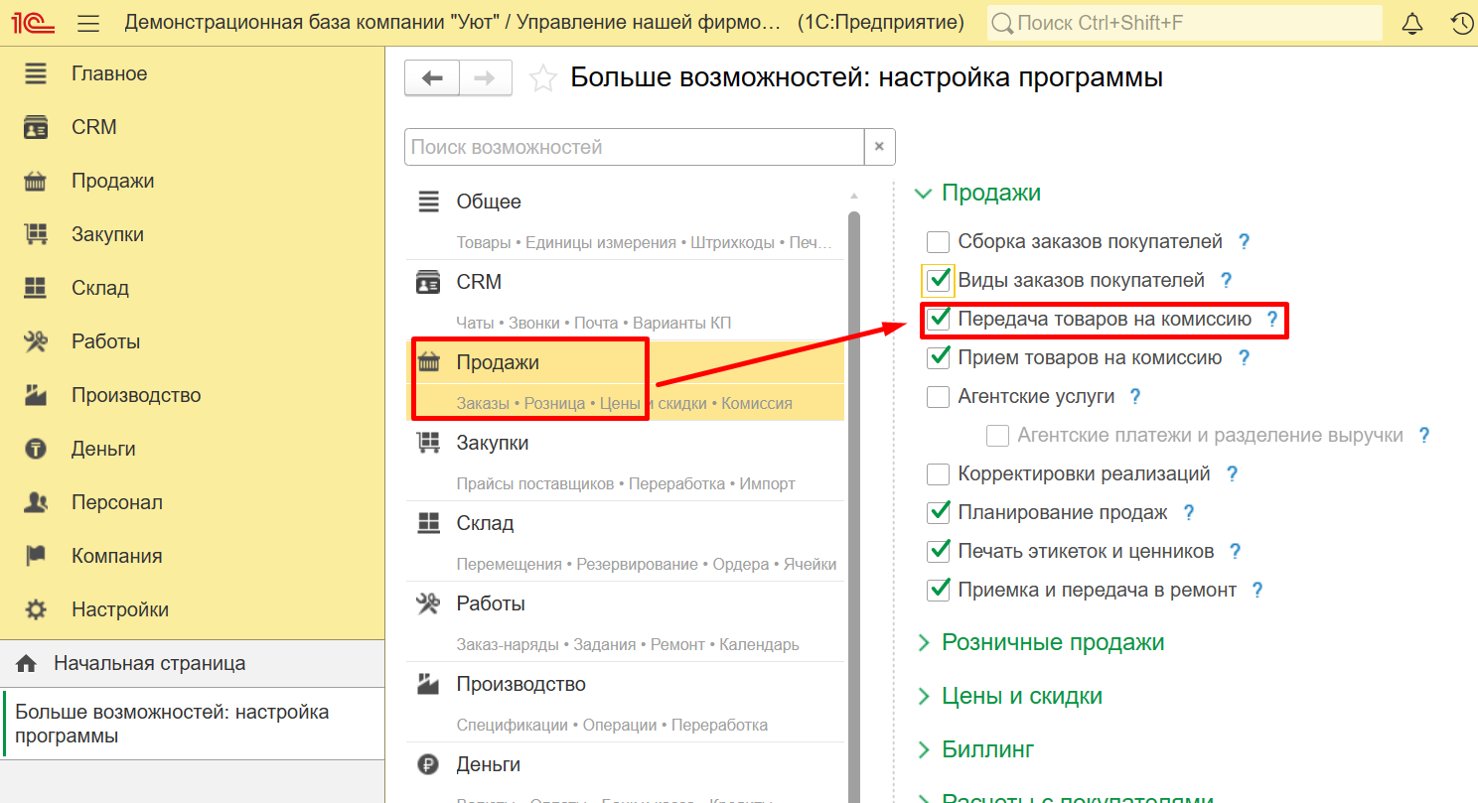Select Закупки in the settings category list
The height and width of the screenshot is (803, 1478).
coord(493,443)
